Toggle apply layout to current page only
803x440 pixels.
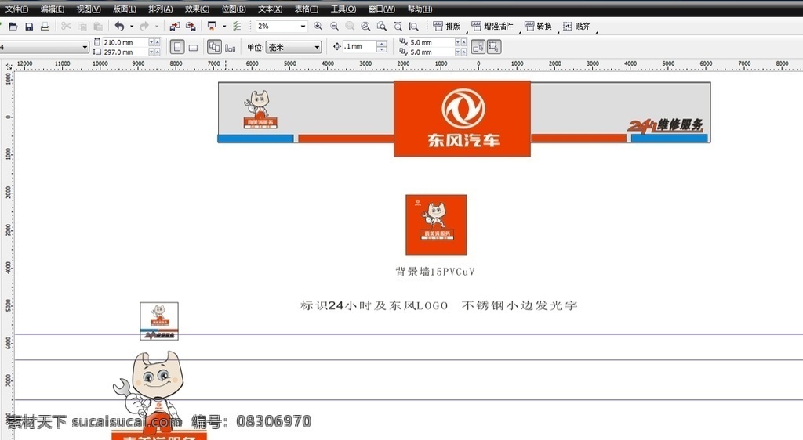(x=231, y=48)
